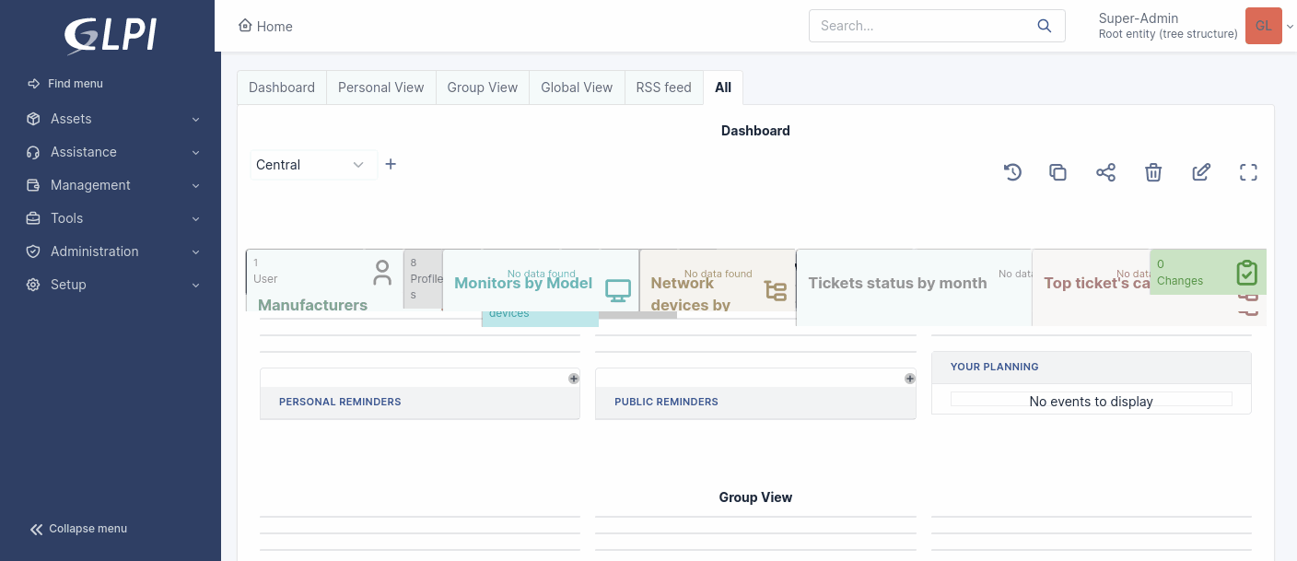
Task: Switch to the Personal View tab
Action: [x=381, y=88]
